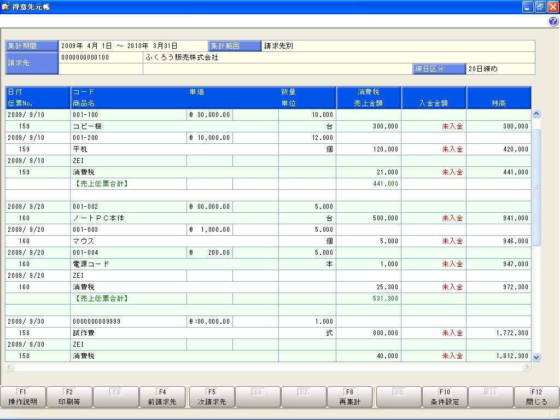Close with F12 閉じる button

[537, 397]
